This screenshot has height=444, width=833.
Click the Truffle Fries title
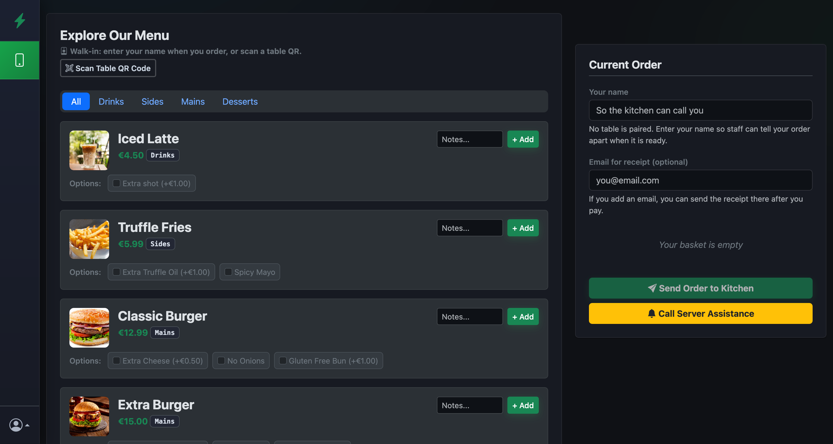[x=155, y=227]
